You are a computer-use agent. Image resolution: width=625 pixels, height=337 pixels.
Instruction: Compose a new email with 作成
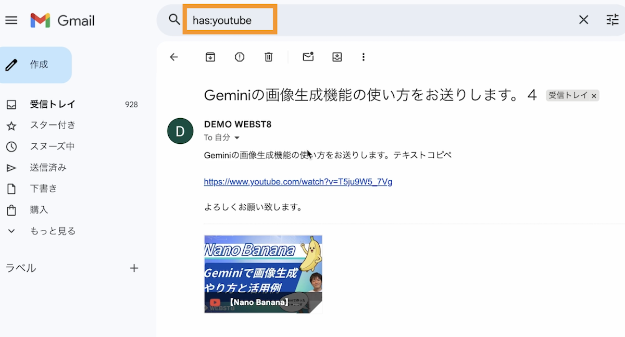(x=35, y=65)
